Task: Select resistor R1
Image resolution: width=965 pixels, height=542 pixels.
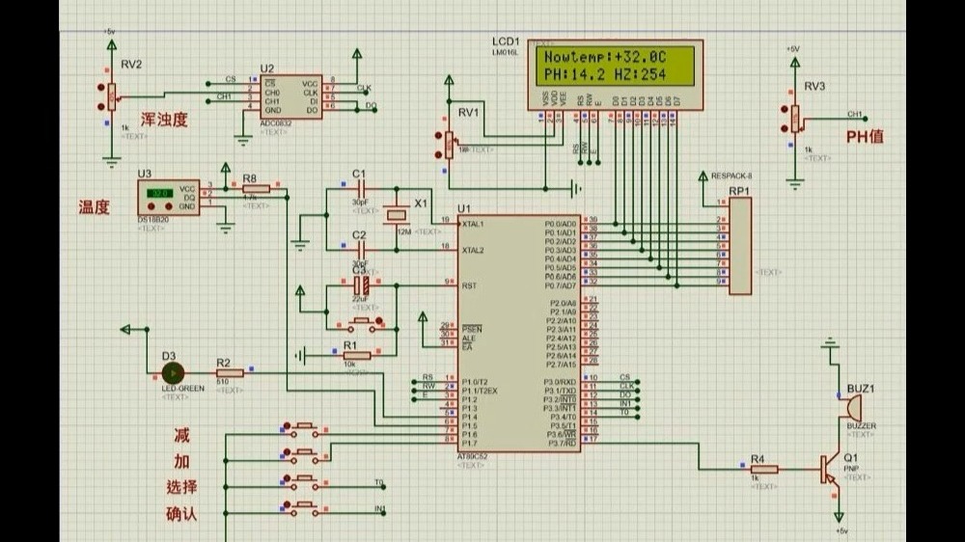Action: pyautogui.click(x=357, y=356)
